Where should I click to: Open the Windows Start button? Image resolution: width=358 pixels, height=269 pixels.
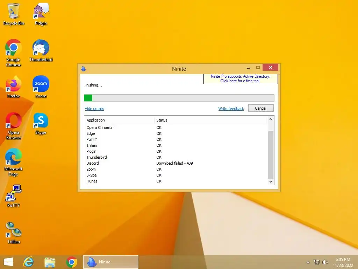8,262
